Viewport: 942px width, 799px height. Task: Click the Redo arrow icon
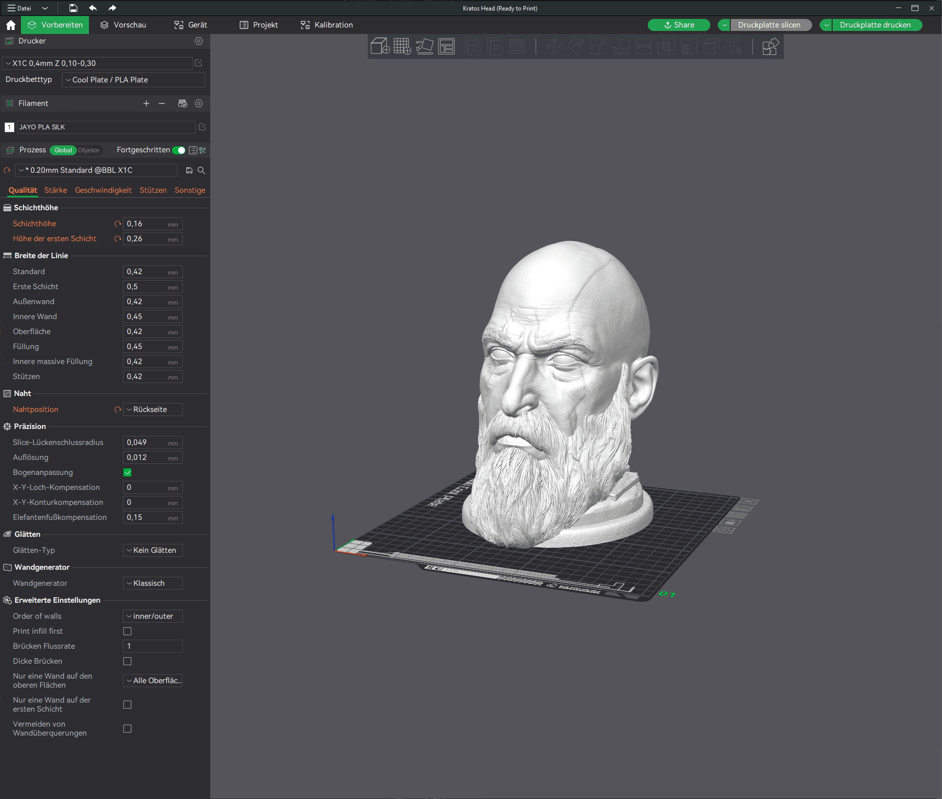tap(112, 8)
